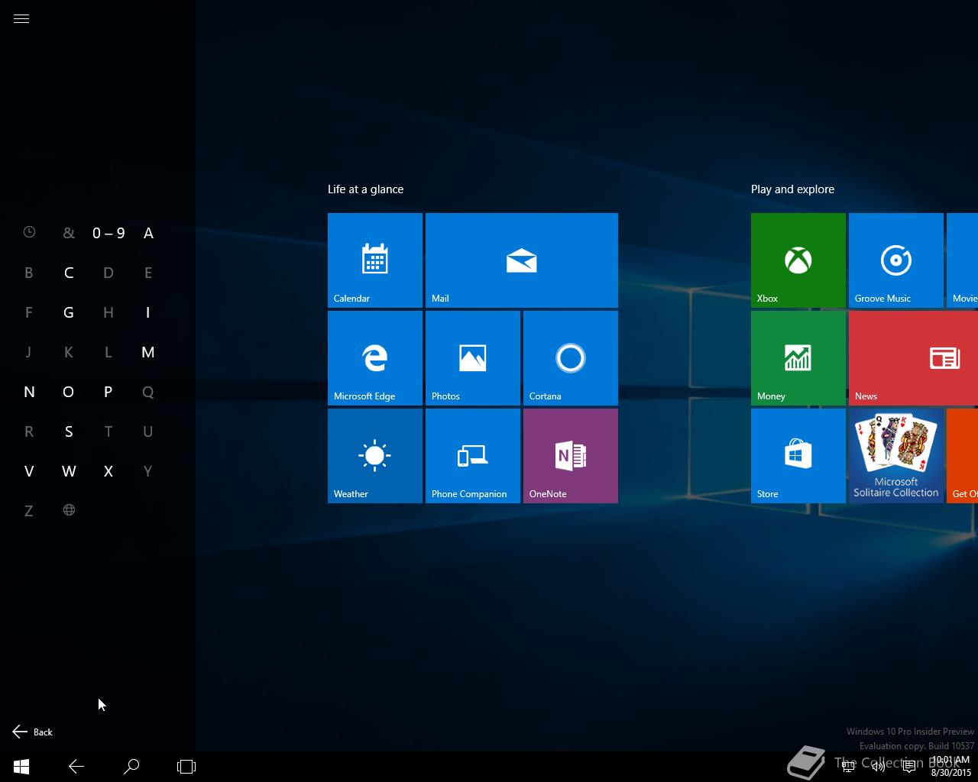Open the Calendar tile
Viewport: 978px width, 782px height.
(375, 260)
